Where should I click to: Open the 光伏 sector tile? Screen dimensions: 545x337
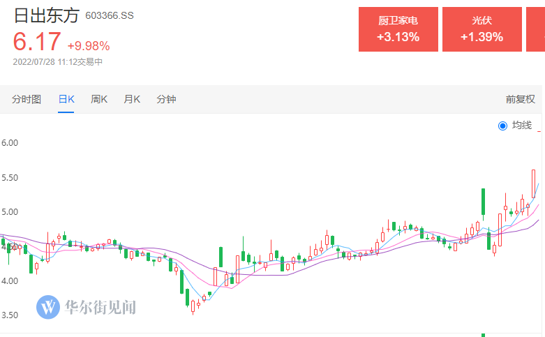481,29
